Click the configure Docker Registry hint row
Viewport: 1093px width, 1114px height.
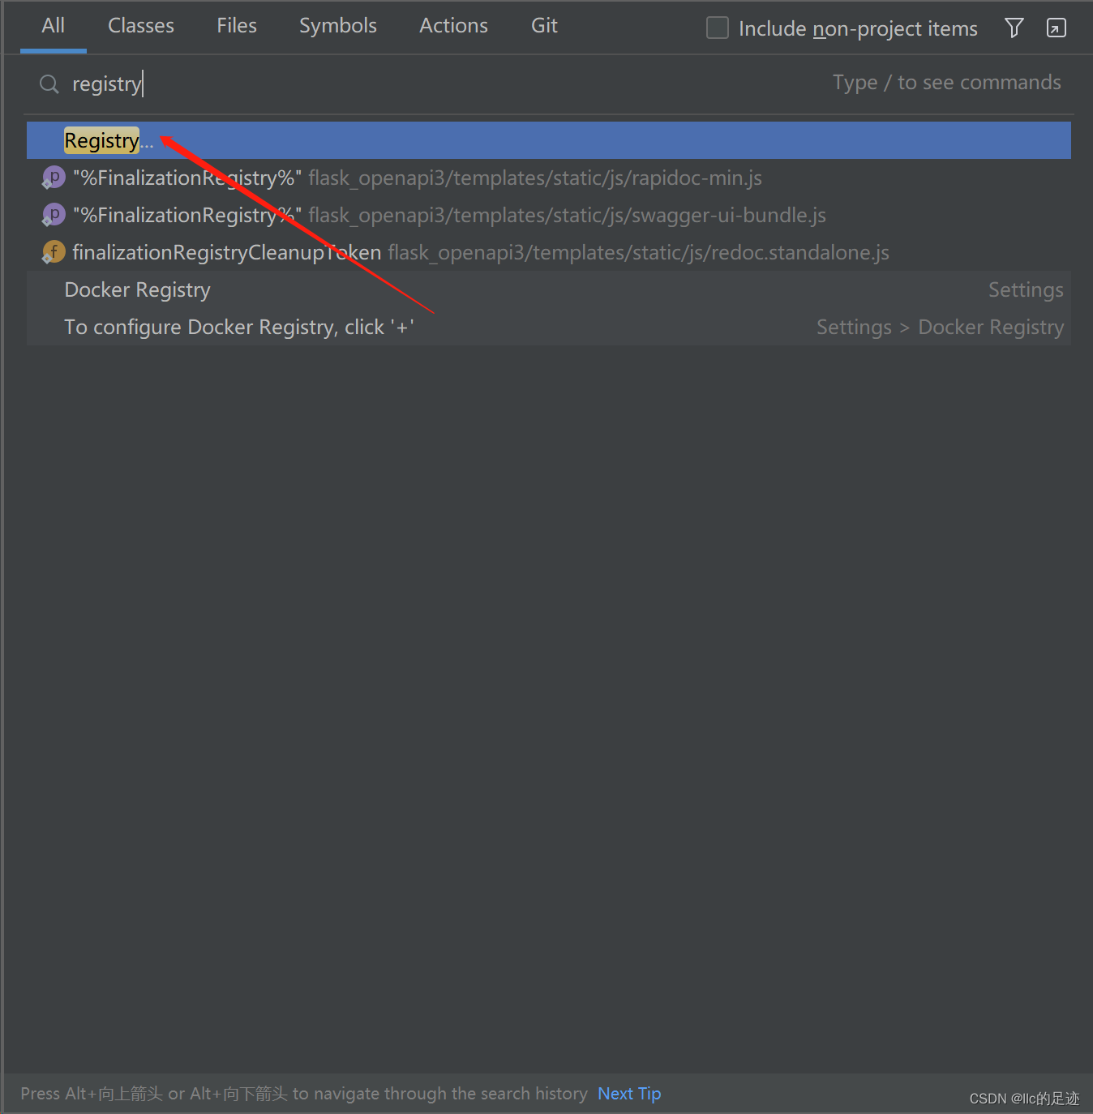coord(239,327)
